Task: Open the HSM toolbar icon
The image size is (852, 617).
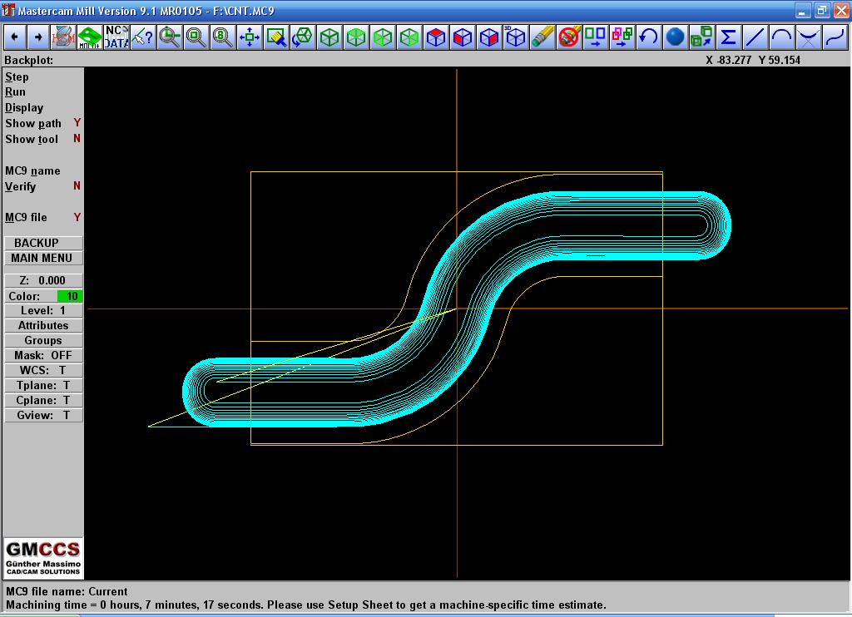Action: pyautogui.click(x=63, y=37)
